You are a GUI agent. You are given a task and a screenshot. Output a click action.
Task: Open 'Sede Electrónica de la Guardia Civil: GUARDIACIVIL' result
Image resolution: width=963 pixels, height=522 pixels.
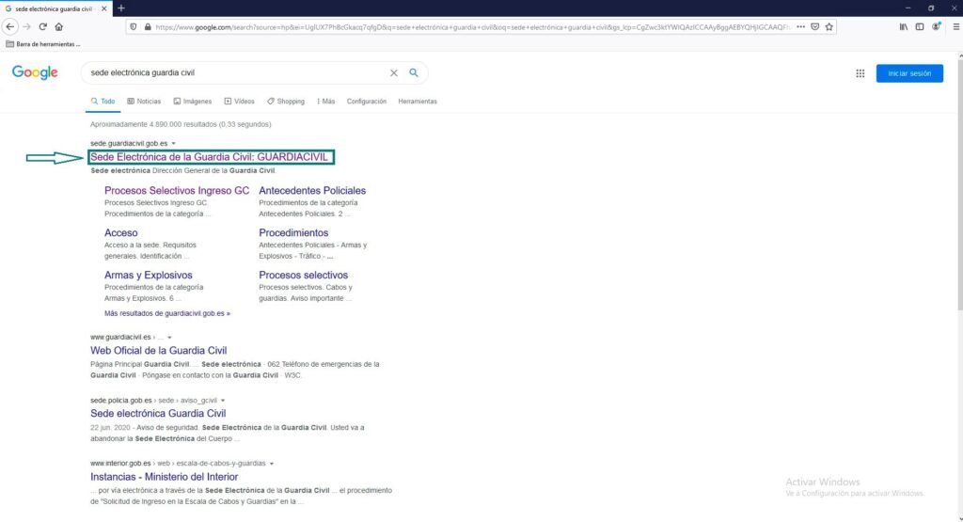210,157
